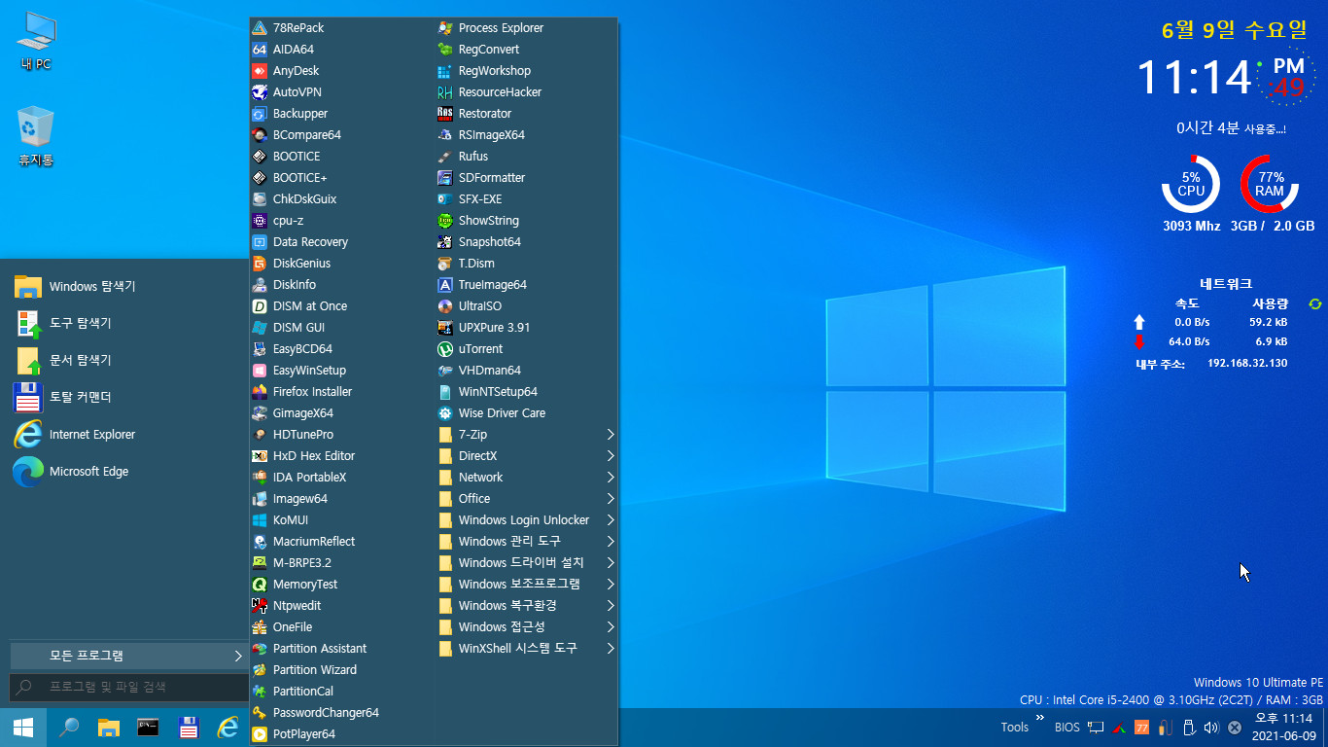Open Windows 접근성 folder
This screenshot has height=747, width=1328.
pos(526,627)
